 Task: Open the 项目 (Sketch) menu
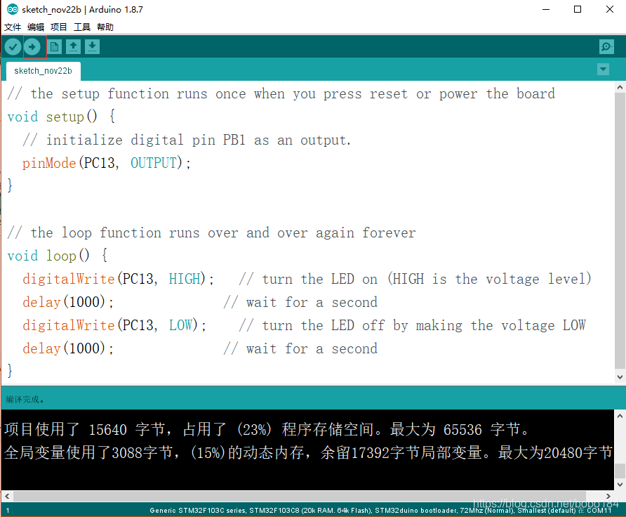(x=59, y=27)
